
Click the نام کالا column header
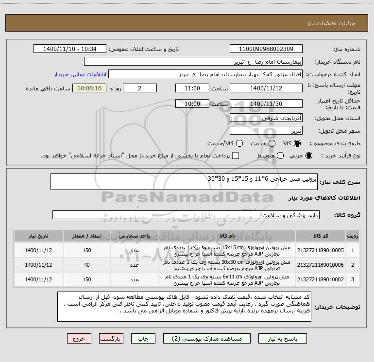coord(227,236)
